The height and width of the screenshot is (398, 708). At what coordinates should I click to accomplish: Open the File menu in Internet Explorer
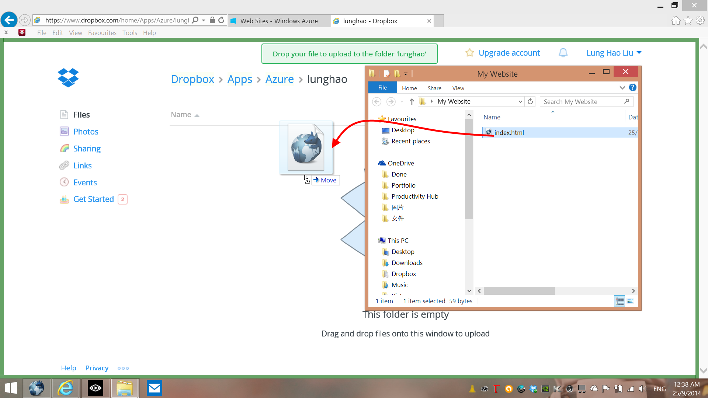(x=42, y=33)
